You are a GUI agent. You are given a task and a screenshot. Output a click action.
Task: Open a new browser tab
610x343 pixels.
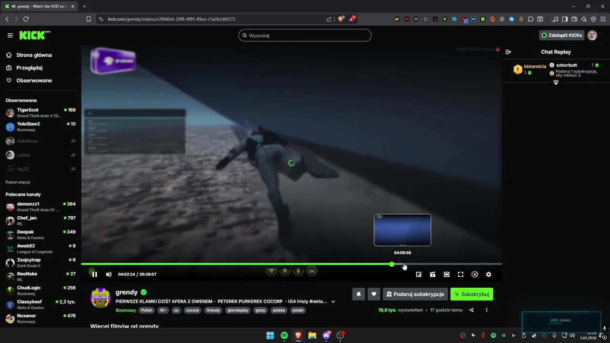[84, 6]
